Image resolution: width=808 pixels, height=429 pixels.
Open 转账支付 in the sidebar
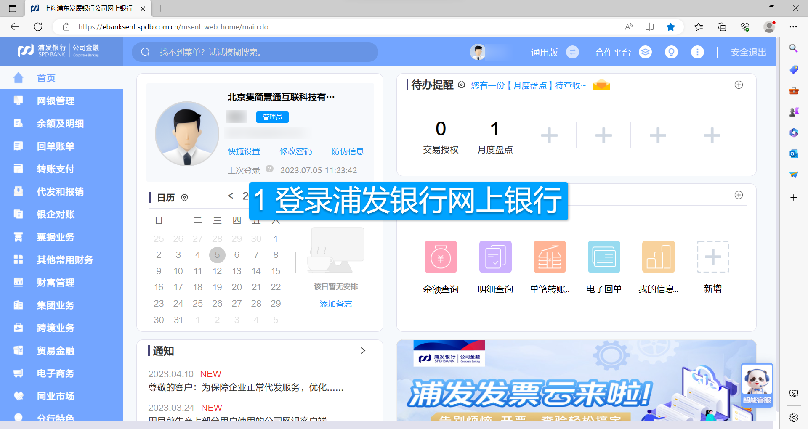61,169
